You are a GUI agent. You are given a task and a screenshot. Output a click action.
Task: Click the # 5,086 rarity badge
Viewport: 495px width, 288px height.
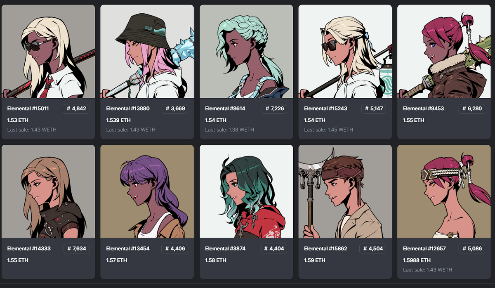[x=472, y=249]
